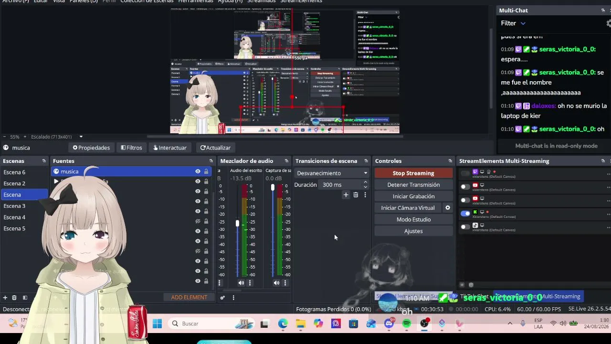Zoom in the preview with plus icon
This screenshot has width=611, height=344.
point(25,137)
